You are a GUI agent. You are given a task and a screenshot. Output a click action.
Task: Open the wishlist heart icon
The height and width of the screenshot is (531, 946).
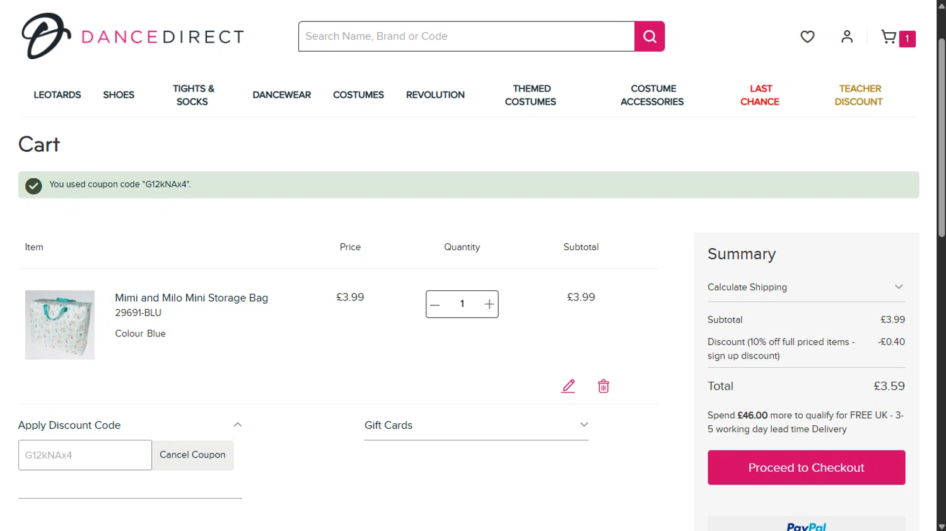(807, 37)
